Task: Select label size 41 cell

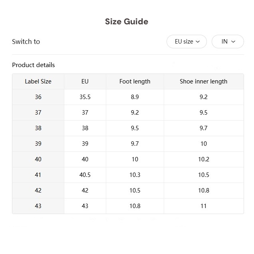Action: 38,175
